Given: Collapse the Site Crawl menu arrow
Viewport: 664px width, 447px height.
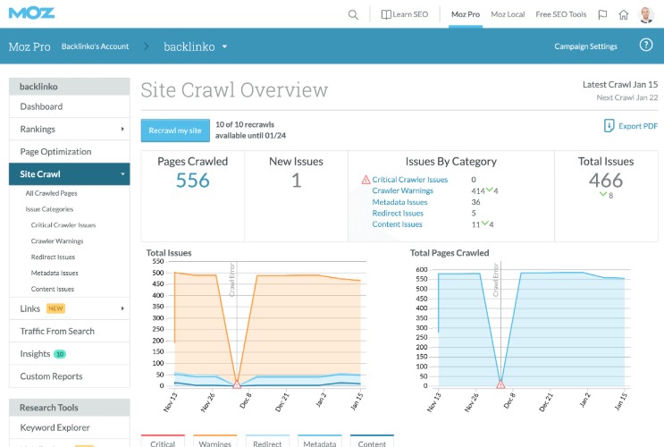Looking at the screenshot, I should (122, 174).
